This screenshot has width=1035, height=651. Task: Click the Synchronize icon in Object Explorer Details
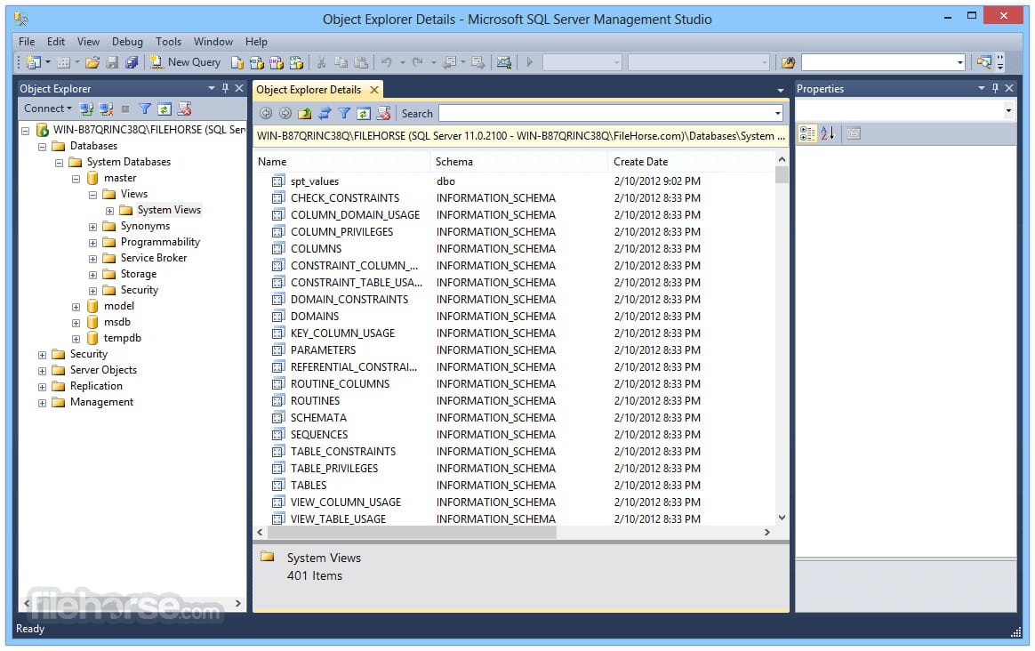click(324, 113)
